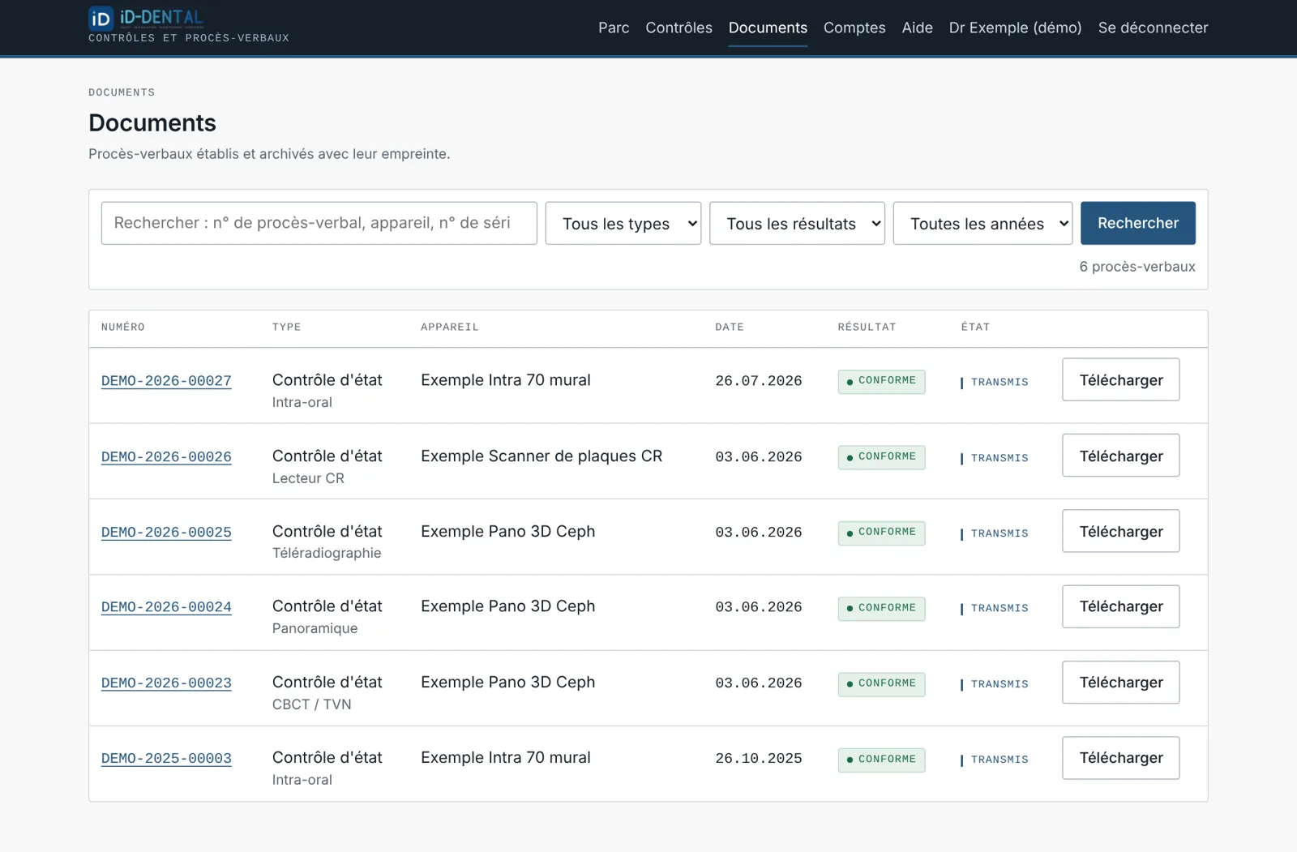Open document DEMO-2026-00024

tap(166, 607)
